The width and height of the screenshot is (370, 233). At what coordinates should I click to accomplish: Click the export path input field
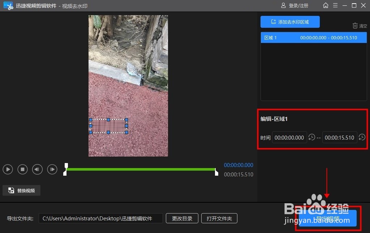point(101,218)
